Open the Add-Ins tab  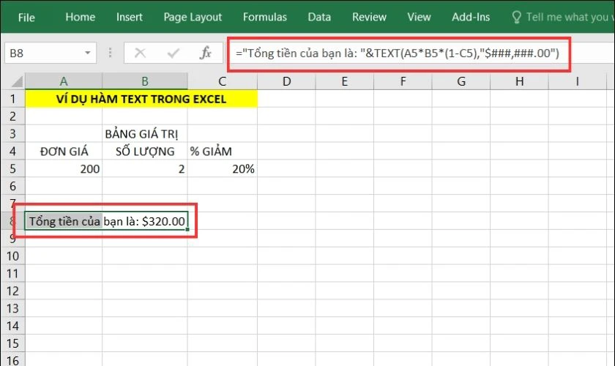(x=471, y=17)
